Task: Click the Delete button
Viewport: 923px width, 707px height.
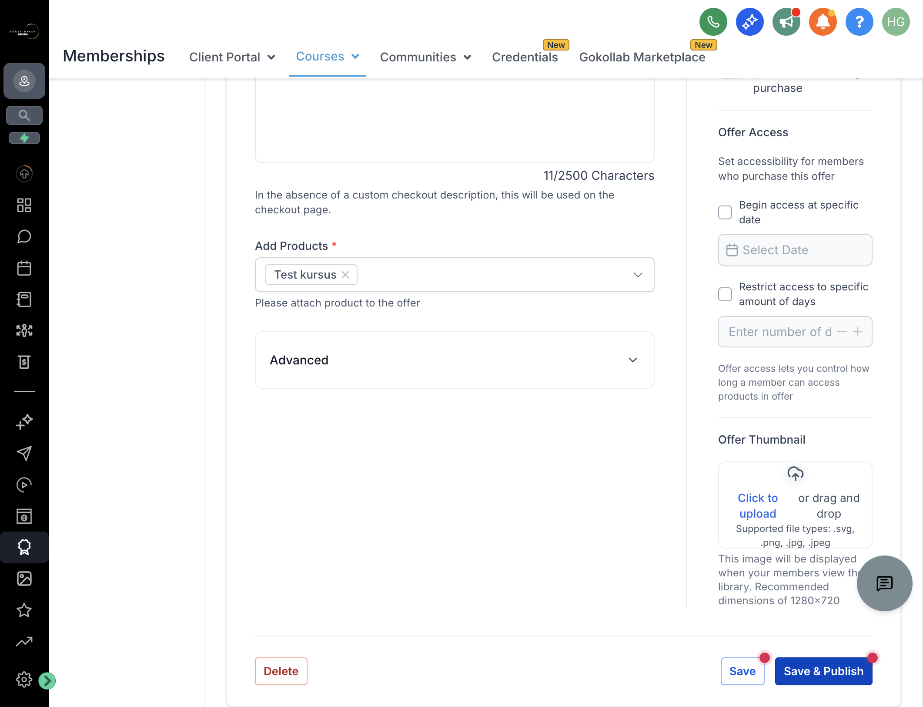Action: pos(281,671)
